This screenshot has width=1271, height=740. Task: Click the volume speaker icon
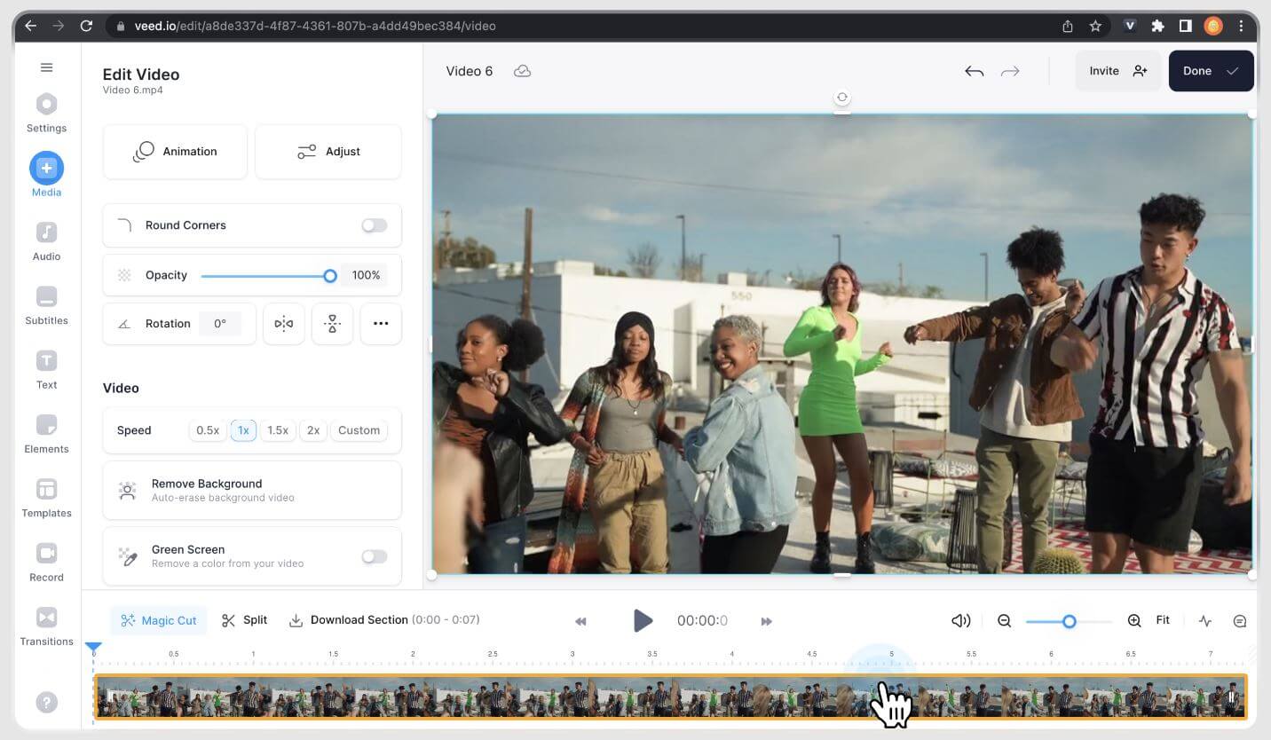click(960, 621)
